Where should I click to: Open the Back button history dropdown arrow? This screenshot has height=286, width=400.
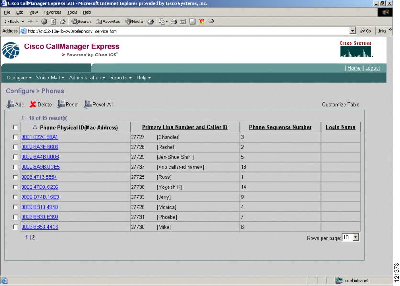click(23, 22)
